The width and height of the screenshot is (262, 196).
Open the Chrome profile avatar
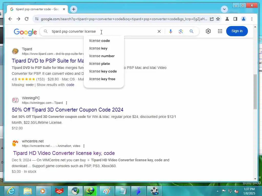point(244,19)
